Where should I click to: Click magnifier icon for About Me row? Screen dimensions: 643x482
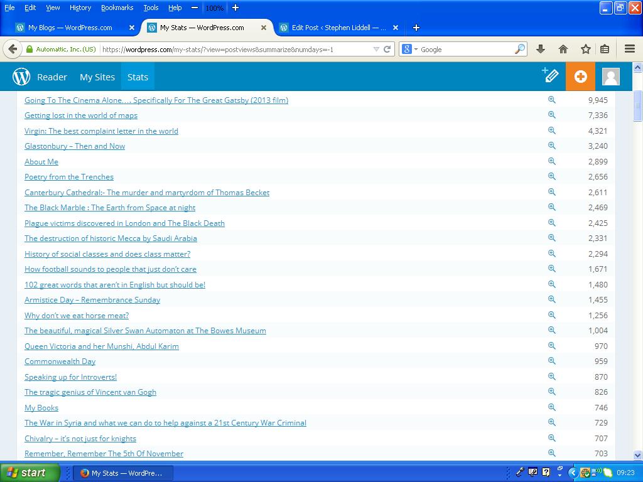click(x=551, y=161)
